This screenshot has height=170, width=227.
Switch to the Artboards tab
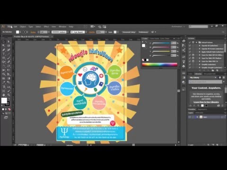(x=199, y=113)
